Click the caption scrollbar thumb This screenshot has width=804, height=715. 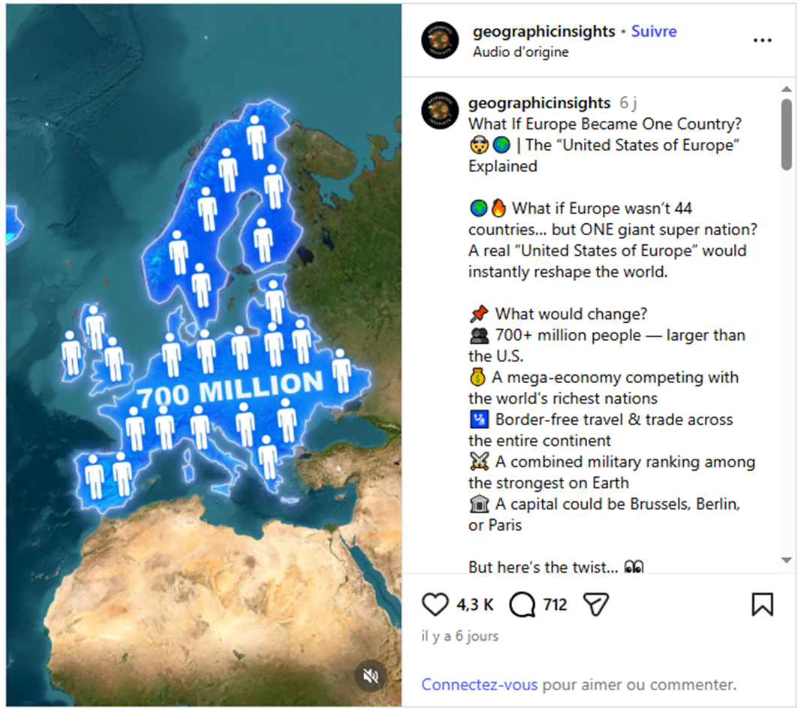[786, 134]
